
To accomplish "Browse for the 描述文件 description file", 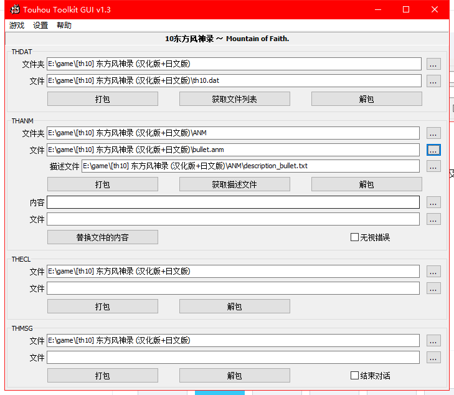I will point(433,166).
